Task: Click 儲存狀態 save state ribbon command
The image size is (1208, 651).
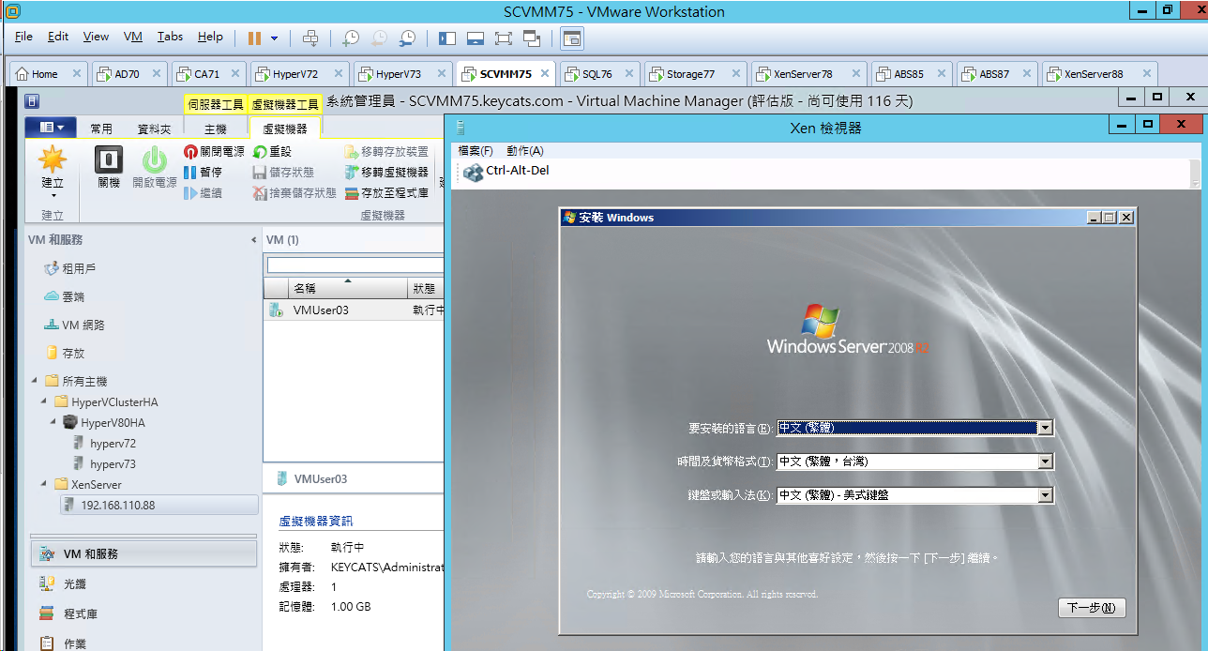Action: (284, 172)
